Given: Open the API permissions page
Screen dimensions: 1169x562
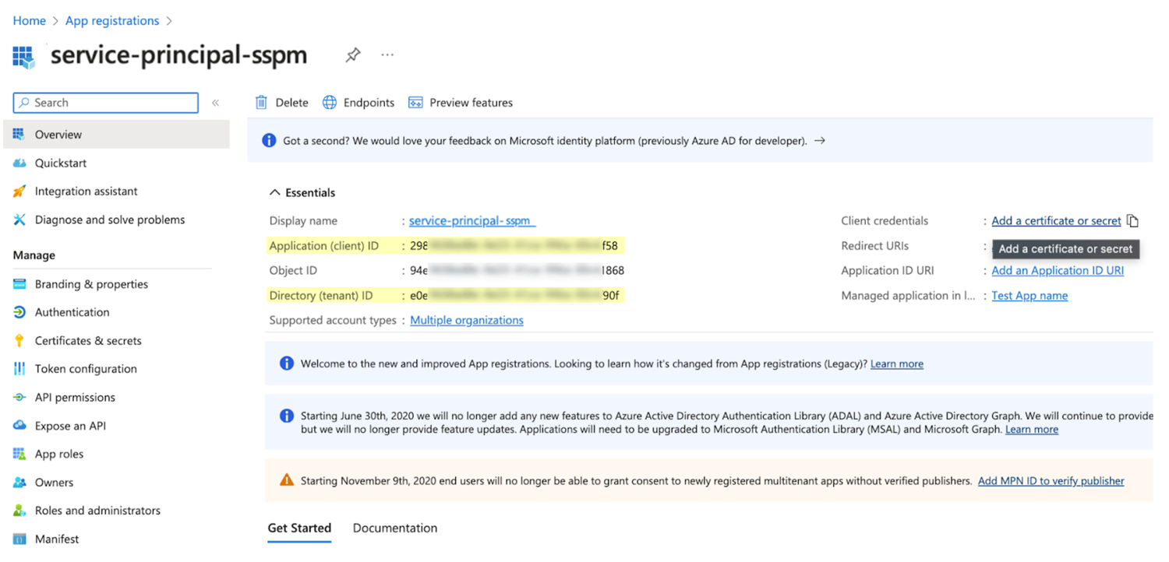Looking at the screenshot, I should (75, 397).
